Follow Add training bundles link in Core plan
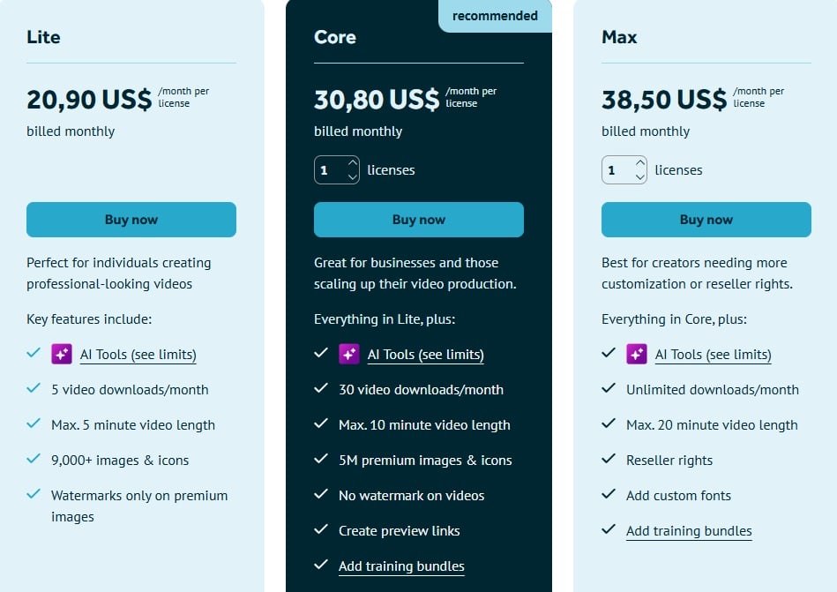 [401, 566]
